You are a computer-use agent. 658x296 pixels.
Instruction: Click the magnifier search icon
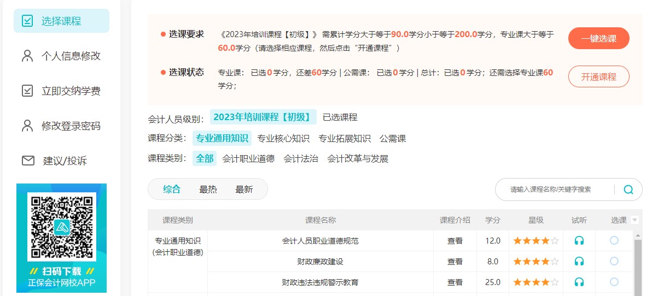(x=628, y=190)
